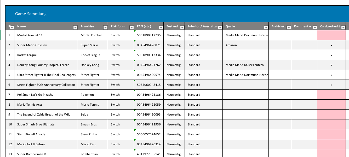Click the Smash Bros franchise cell

pyautogui.click(x=93, y=124)
